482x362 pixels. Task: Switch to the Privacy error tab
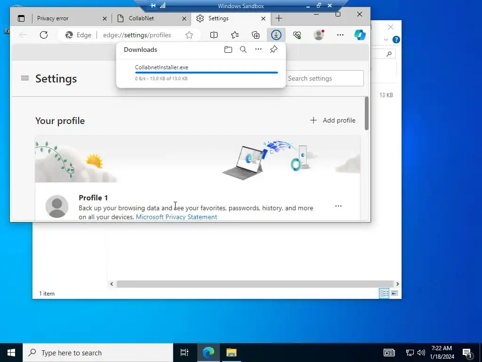click(71, 18)
